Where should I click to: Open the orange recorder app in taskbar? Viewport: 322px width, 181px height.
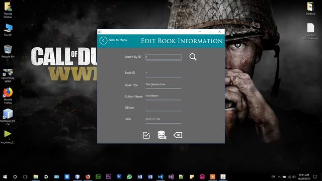pos(212,176)
